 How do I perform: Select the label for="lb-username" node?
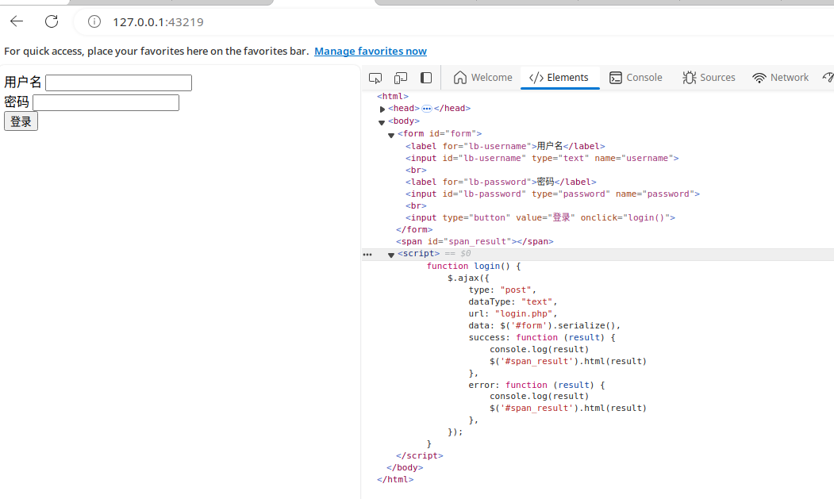click(505, 146)
